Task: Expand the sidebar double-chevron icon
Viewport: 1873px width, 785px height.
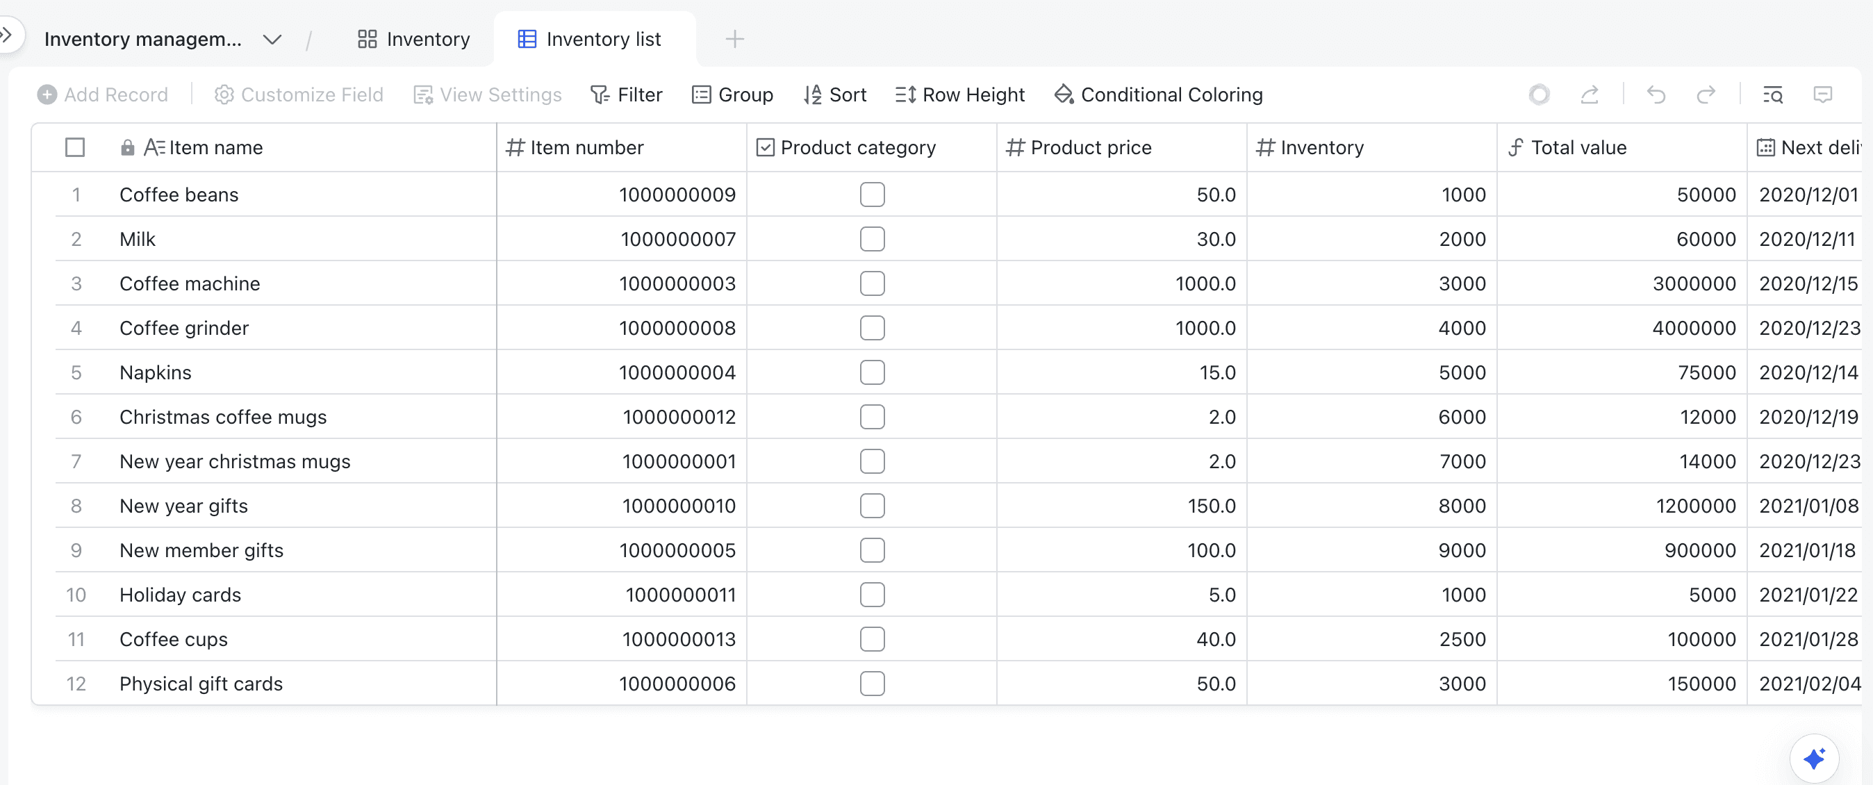Action: coord(7,34)
